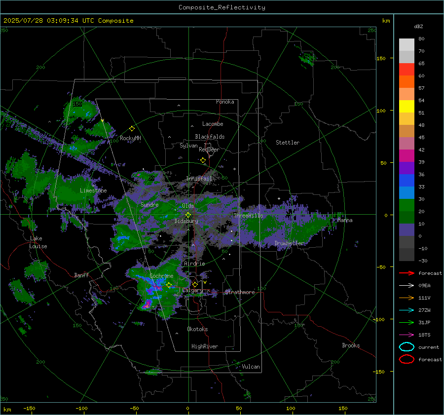Click the Stettler town label
This screenshot has width=444, height=415.
point(288,143)
